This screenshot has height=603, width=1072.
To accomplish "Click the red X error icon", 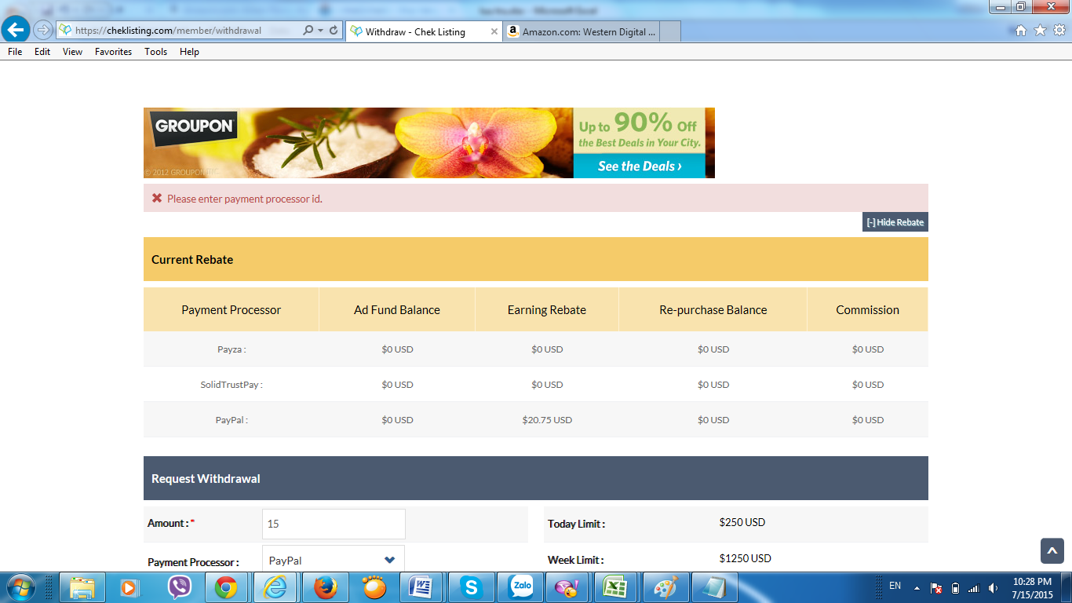I will coord(156,199).
